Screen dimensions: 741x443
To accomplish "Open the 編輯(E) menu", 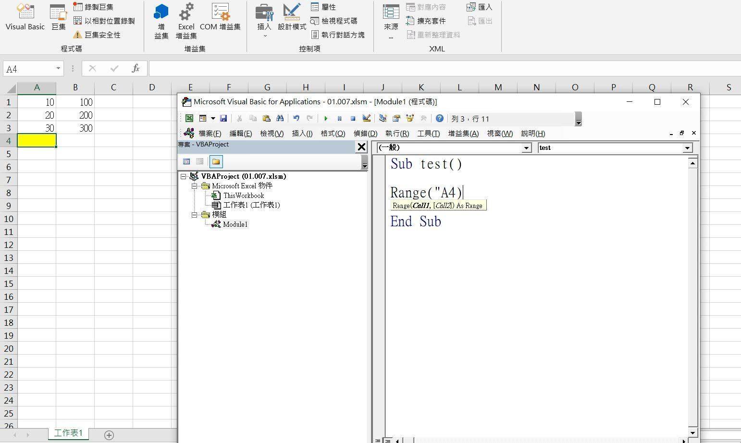I will [241, 134].
